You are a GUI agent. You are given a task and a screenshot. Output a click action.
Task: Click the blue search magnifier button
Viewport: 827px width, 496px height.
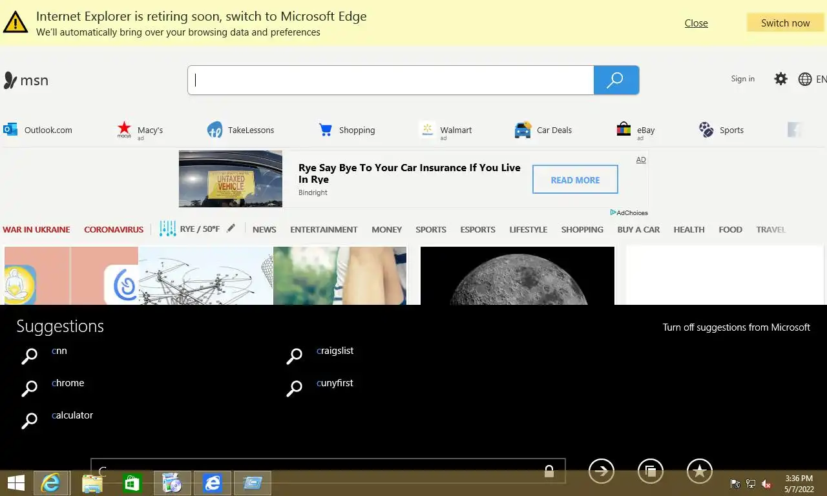(616, 80)
